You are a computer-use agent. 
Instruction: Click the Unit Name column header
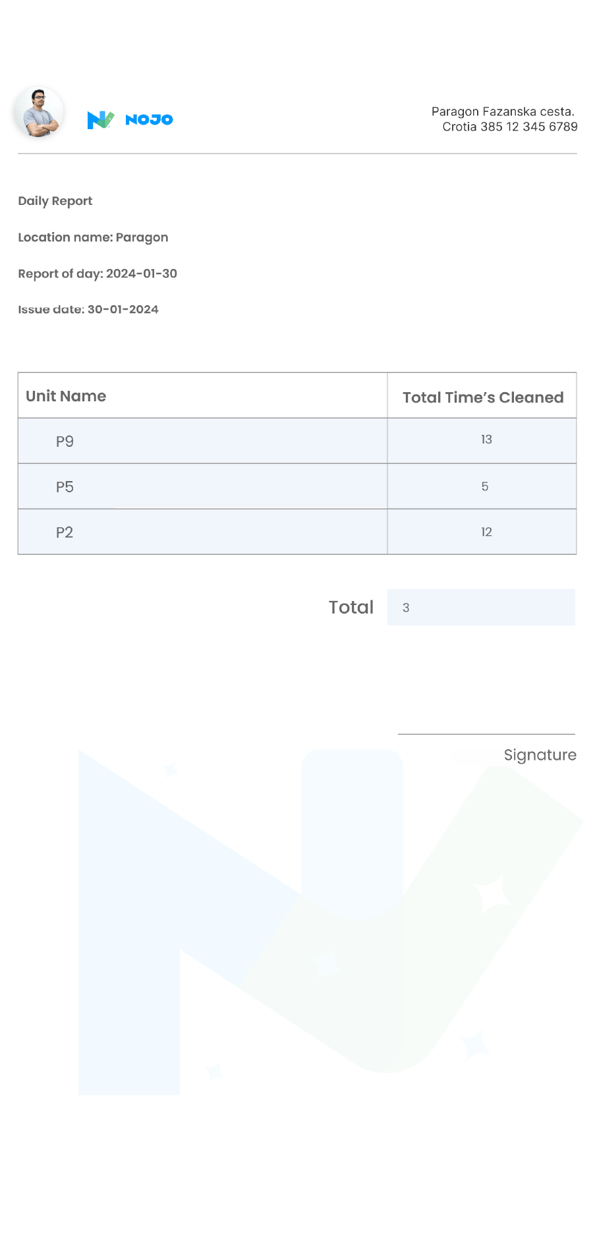66,396
